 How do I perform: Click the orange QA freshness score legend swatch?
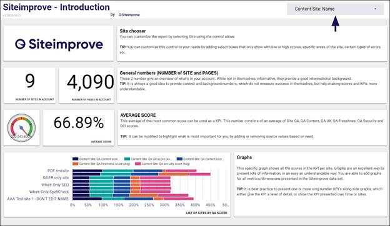[x=75, y=164]
